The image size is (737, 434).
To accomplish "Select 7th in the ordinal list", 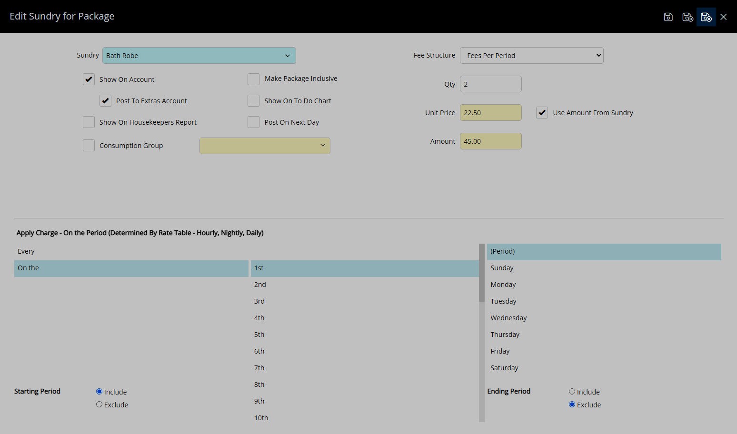I will coord(365,368).
